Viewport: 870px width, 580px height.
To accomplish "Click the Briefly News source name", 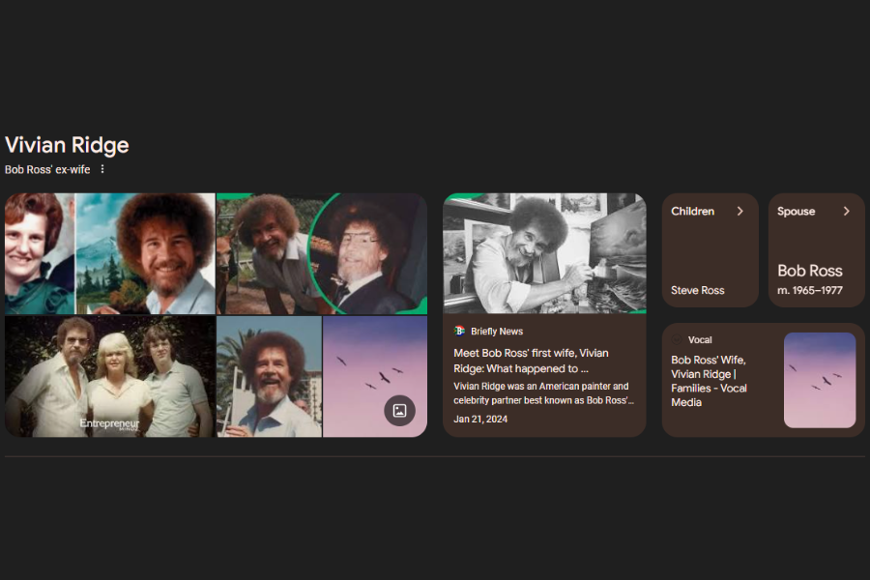I will click(x=497, y=332).
